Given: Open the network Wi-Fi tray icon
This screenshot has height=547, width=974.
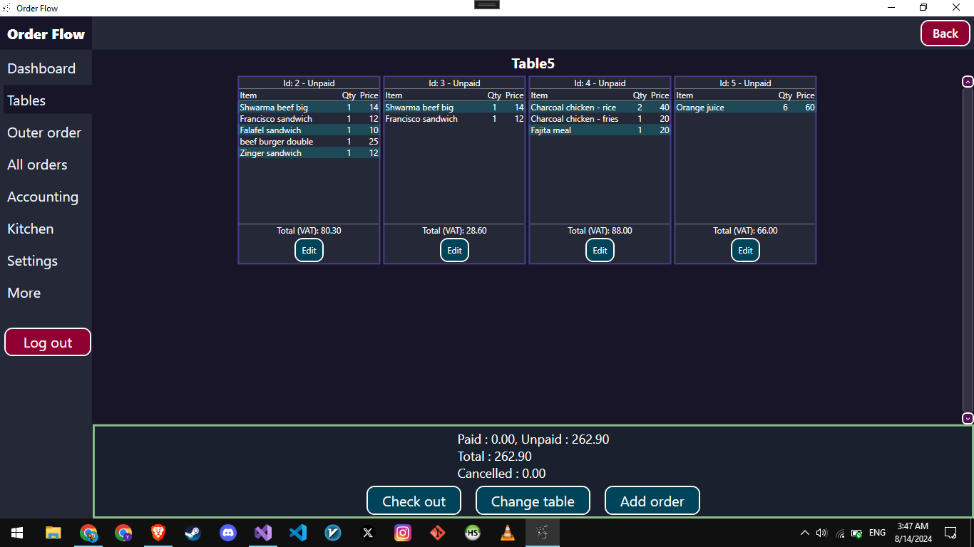Looking at the screenshot, I should point(840,533).
